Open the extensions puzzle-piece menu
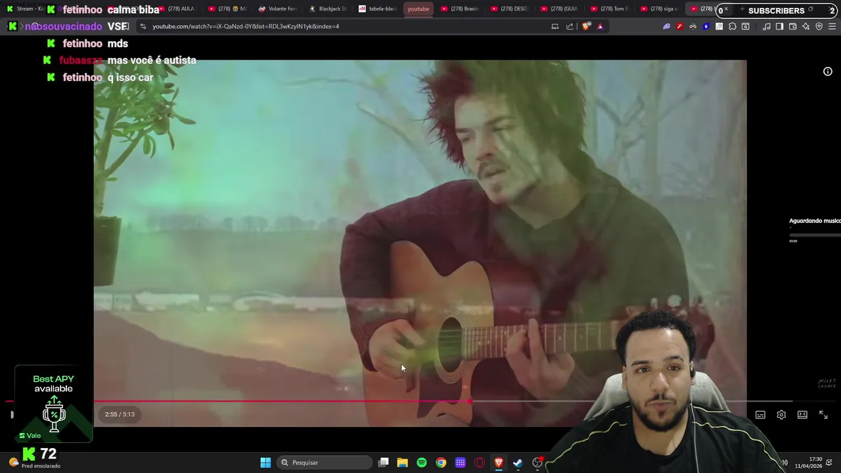 point(733,26)
